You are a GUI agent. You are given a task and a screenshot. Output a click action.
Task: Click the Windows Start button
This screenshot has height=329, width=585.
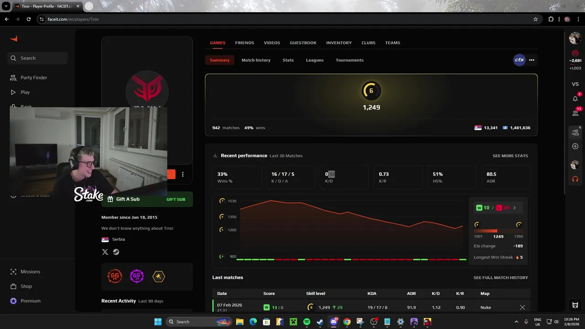(158, 322)
